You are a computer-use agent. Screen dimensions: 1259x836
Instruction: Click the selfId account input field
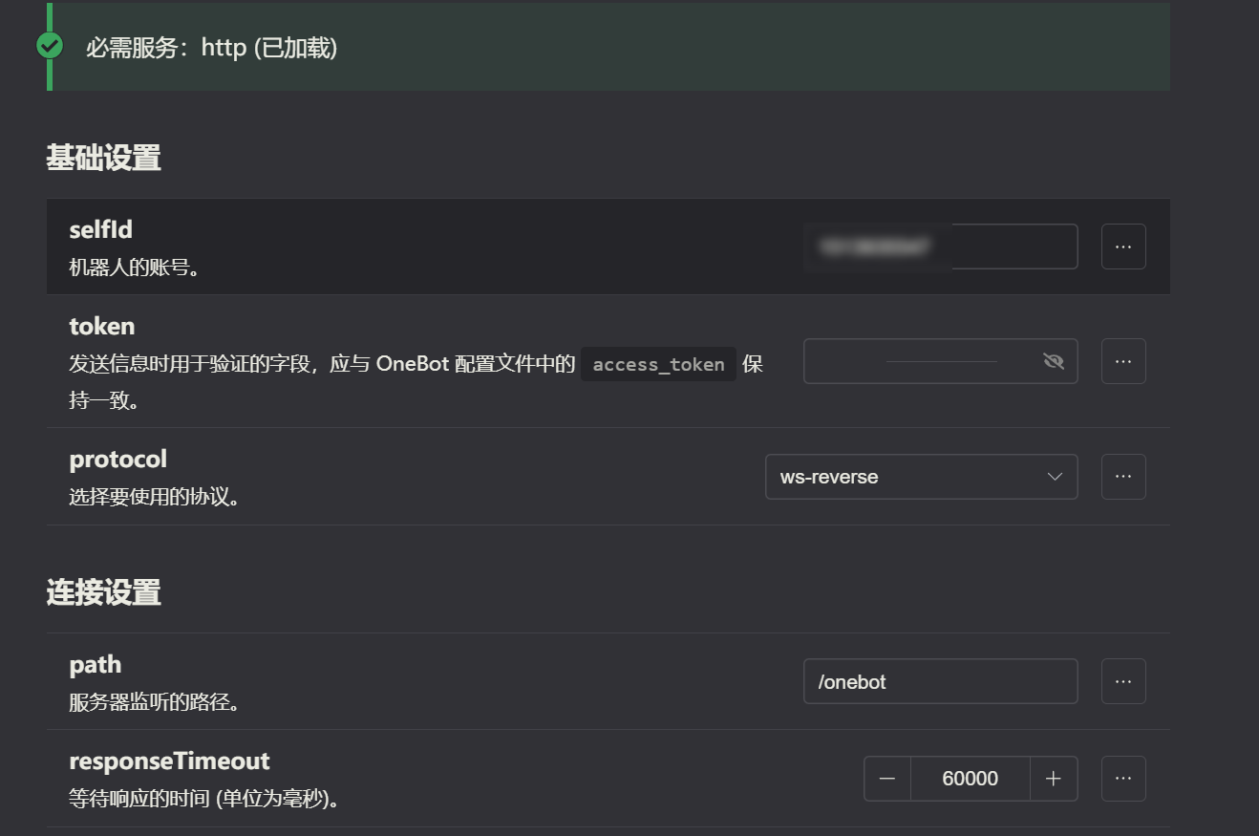pyautogui.click(x=940, y=247)
